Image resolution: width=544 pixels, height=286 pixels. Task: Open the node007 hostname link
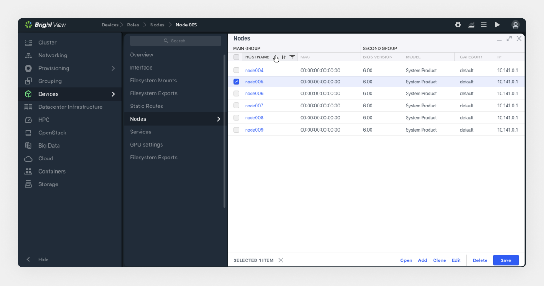(x=254, y=106)
